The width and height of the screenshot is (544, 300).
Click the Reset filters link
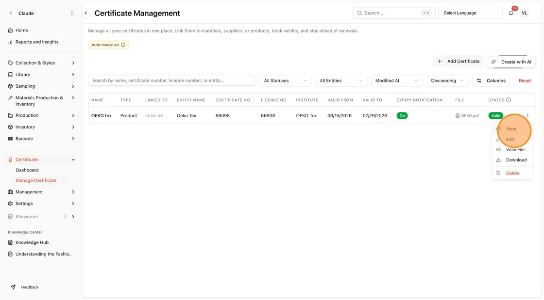click(x=525, y=80)
